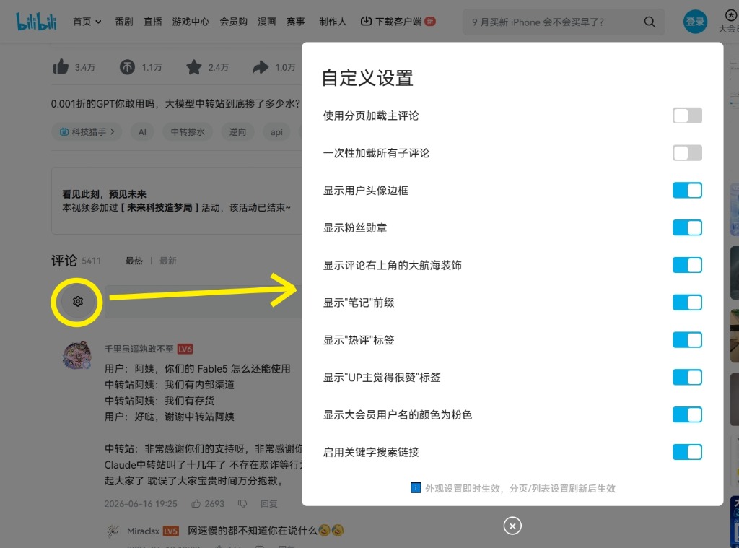Click the 登录 avatar button

pos(695,22)
